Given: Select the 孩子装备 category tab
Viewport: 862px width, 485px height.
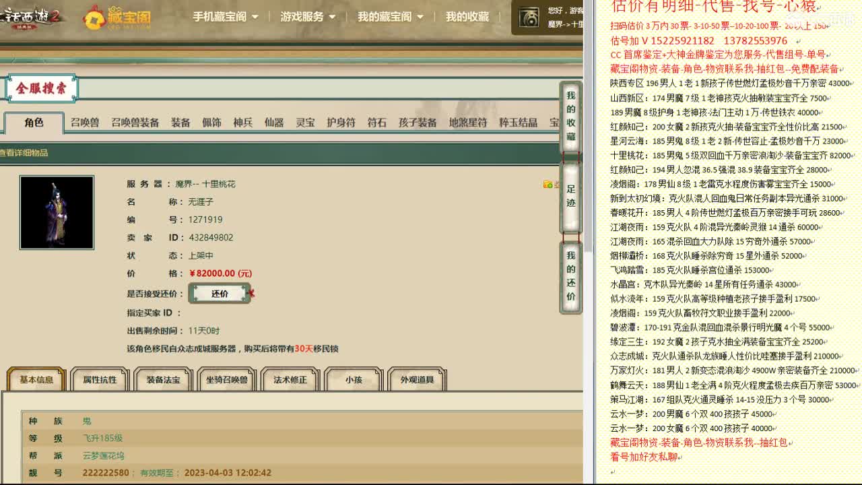Looking at the screenshot, I should tap(418, 123).
